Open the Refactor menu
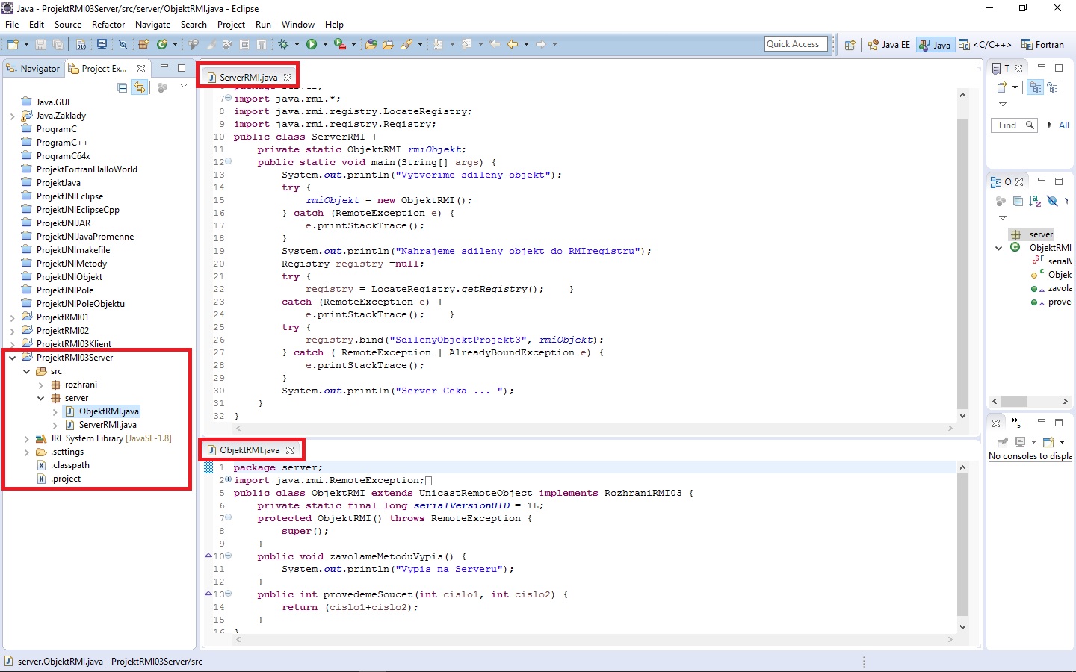Viewport: 1076px width, 672px height. click(x=108, y=25)
